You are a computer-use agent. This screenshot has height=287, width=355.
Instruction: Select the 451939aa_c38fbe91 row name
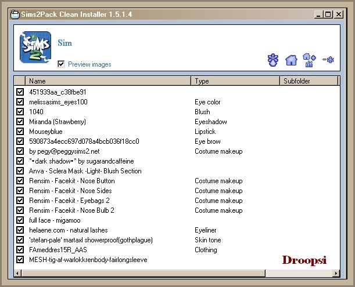[58, 92]
